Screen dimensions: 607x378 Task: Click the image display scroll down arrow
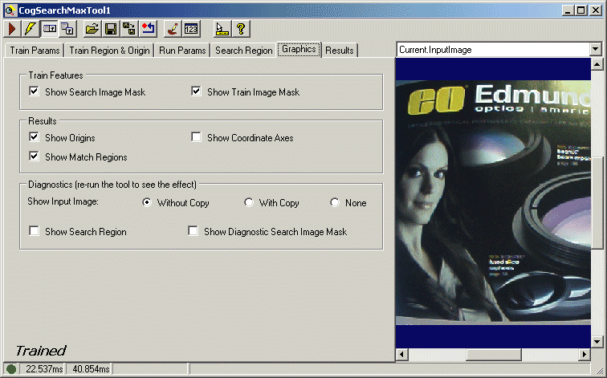[x=597, y=342]
